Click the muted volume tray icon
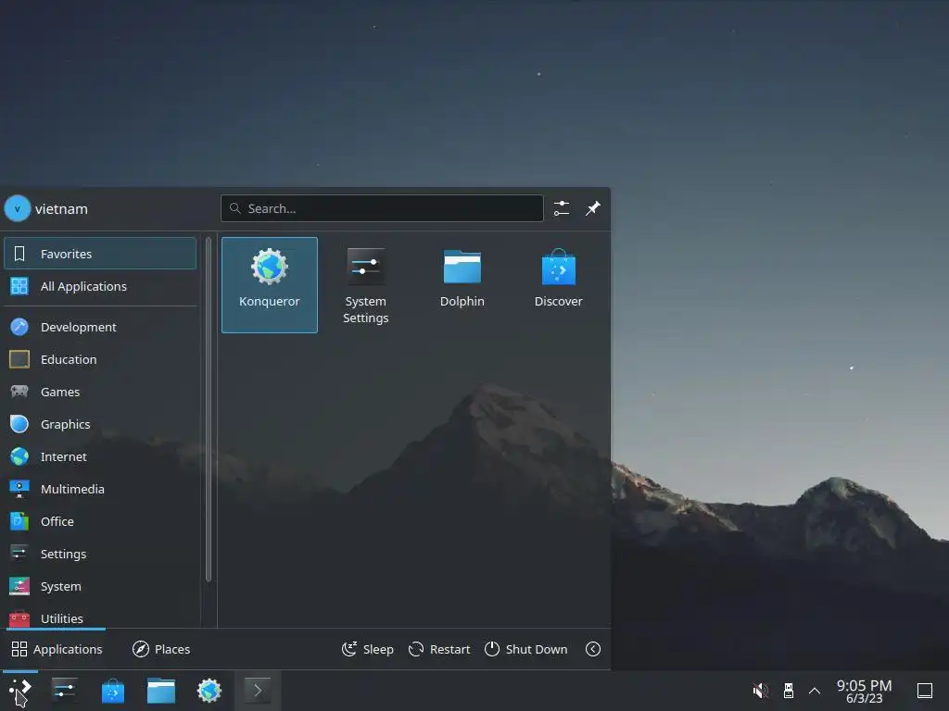 tap(760, 691)
